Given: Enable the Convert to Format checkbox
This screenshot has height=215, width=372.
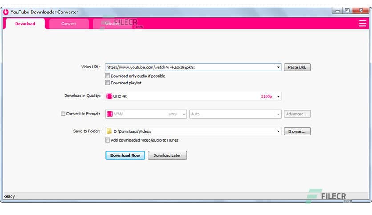Looking at the screenshot, I should point(63,114).
